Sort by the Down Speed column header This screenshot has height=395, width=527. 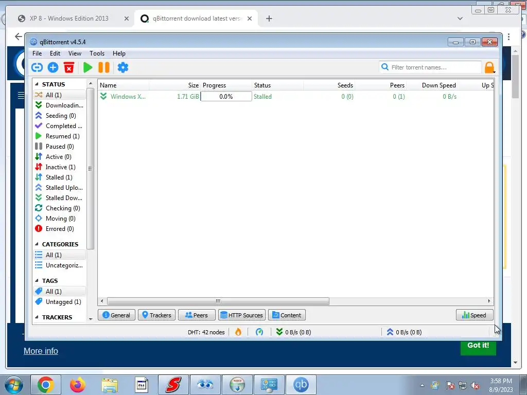(x=432, y=85)
